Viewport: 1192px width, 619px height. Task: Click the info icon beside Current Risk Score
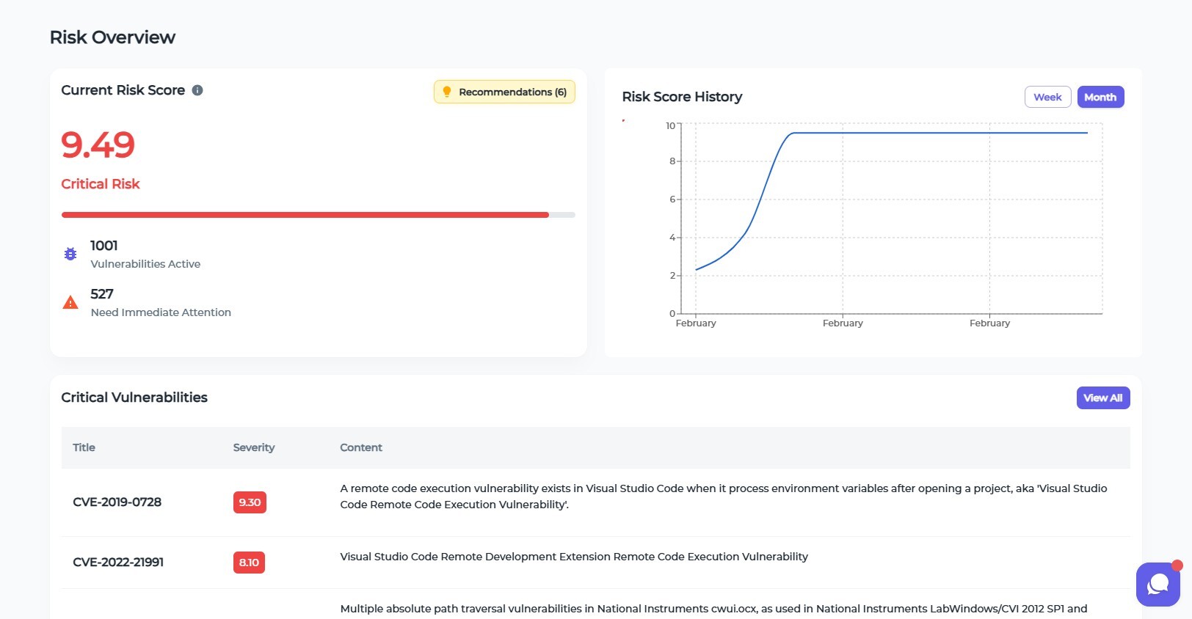197,90
